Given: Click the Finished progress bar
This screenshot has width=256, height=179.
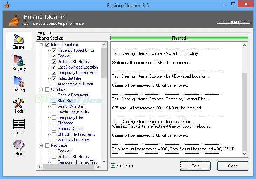Looking at the screenshot, I should coord(179,38).
